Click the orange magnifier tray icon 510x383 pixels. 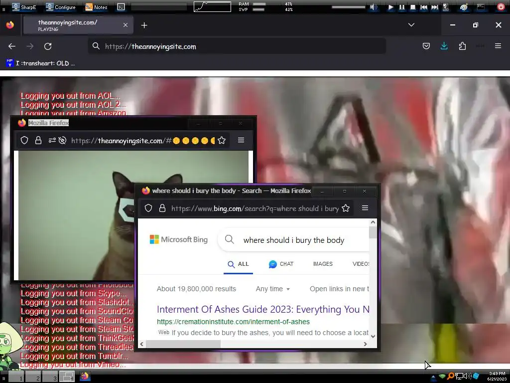tap(450, 376)
